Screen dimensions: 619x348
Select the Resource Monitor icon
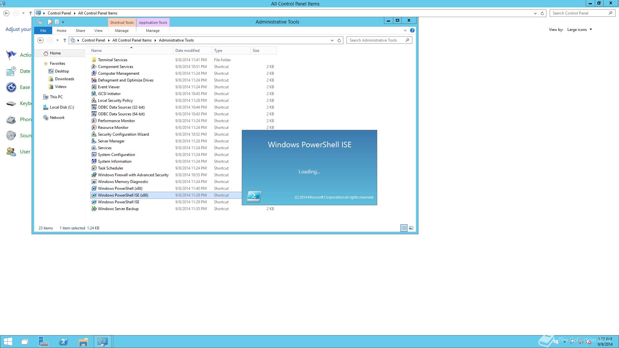(94, 128)
